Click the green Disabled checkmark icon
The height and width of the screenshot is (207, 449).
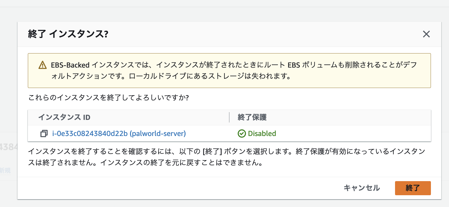(x=242, y=134)
